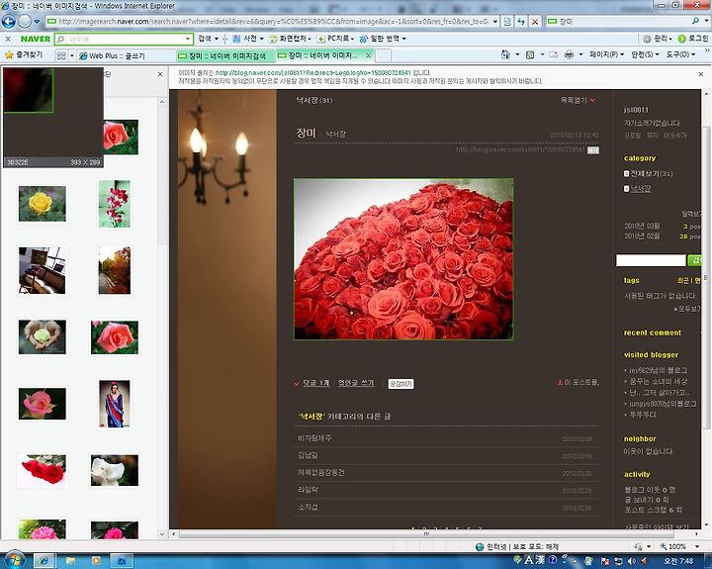The height and width of the screenshot is (569, 712).
Task: Close the active 장미 tab
Action: pyautogui.click(x=369, y=55)
